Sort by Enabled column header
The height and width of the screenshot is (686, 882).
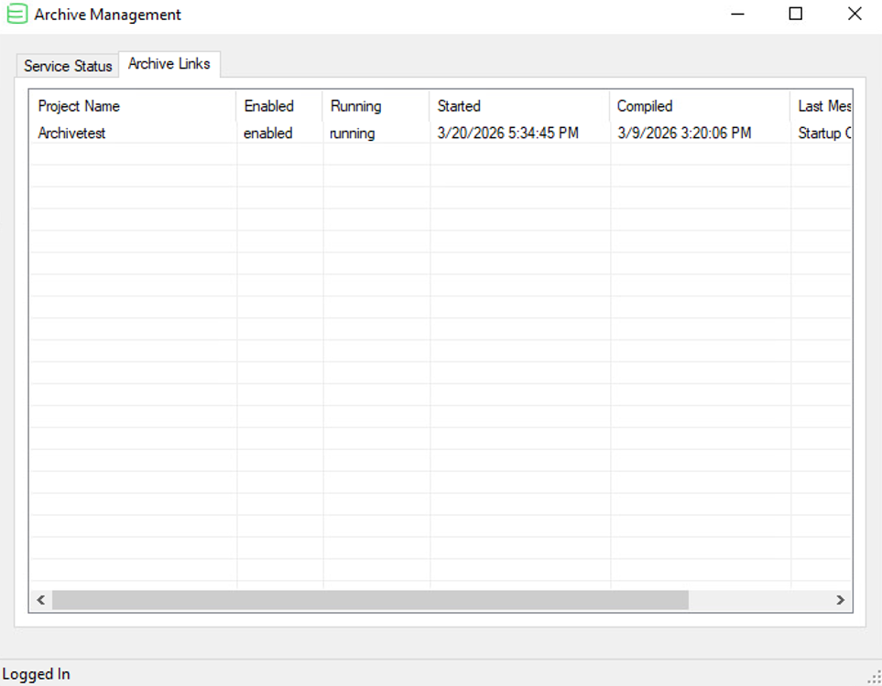point(279,106)
